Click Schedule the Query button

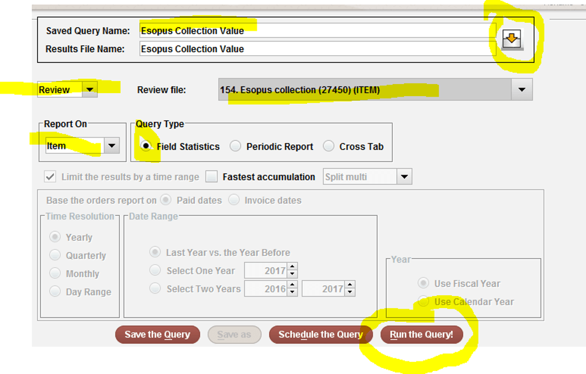click(x=321, y=334)
